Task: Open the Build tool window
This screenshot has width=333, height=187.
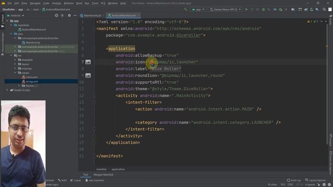Action: pyautogui.click(x=62, y=180)
